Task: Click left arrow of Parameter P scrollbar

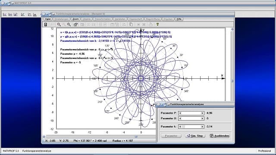Action: (180, 113)
